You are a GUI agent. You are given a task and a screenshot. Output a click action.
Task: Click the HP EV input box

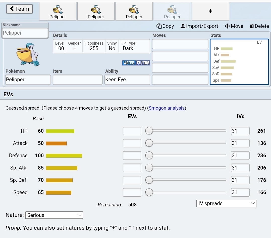tap(132, 131)
